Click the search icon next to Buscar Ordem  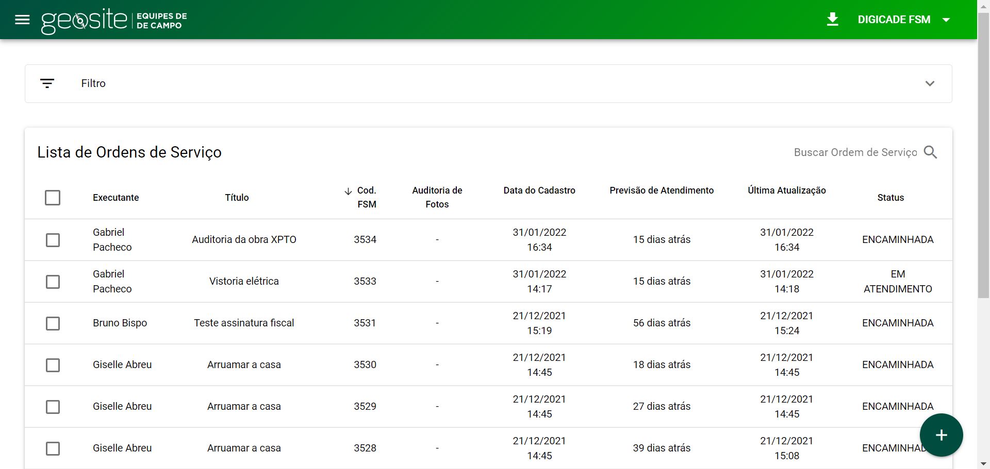[930, 152]
